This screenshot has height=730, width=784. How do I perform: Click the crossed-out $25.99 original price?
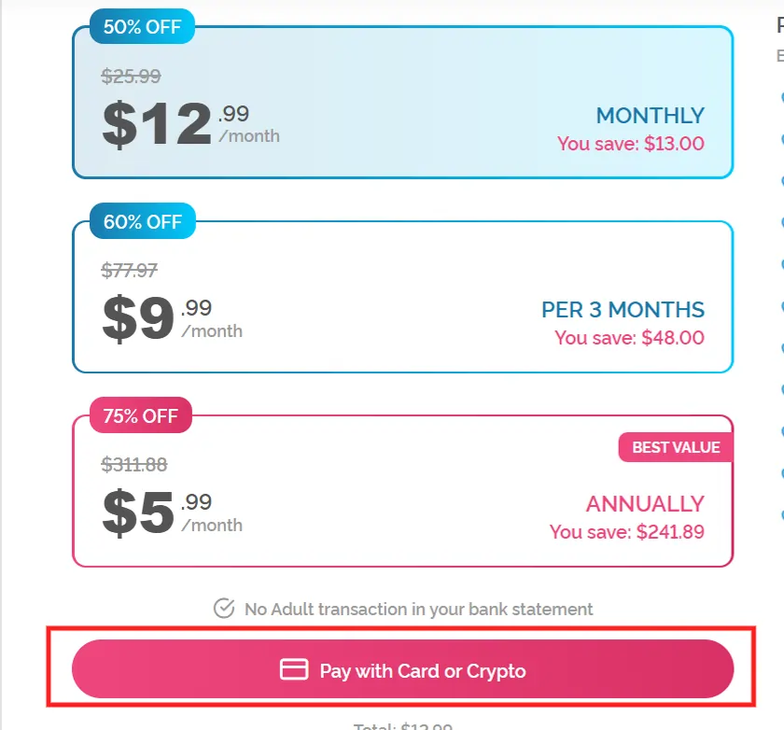pyautogui.click(x=131, y=77)
